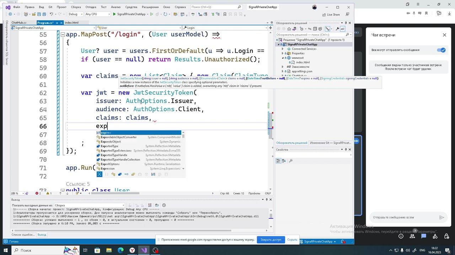The width and height of the screenshot is (455, 255).
Task: Open the Any CPU platform dropdown
Action: (x=97, y=14)
